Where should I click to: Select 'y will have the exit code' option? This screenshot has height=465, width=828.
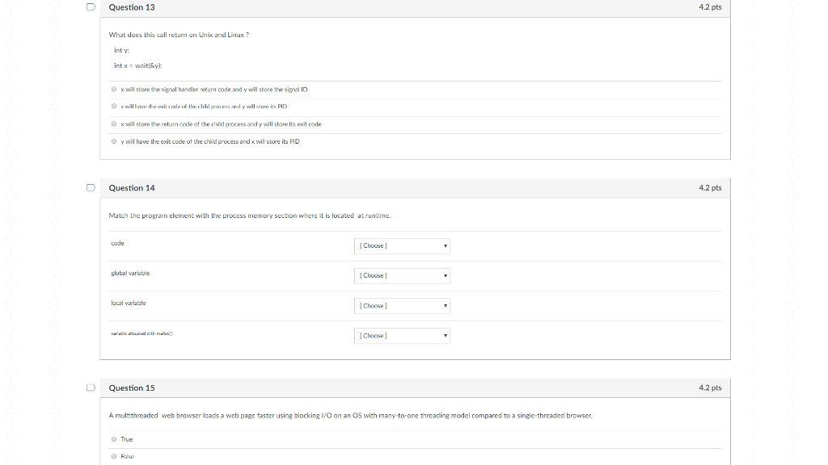[x=115, y=141]
